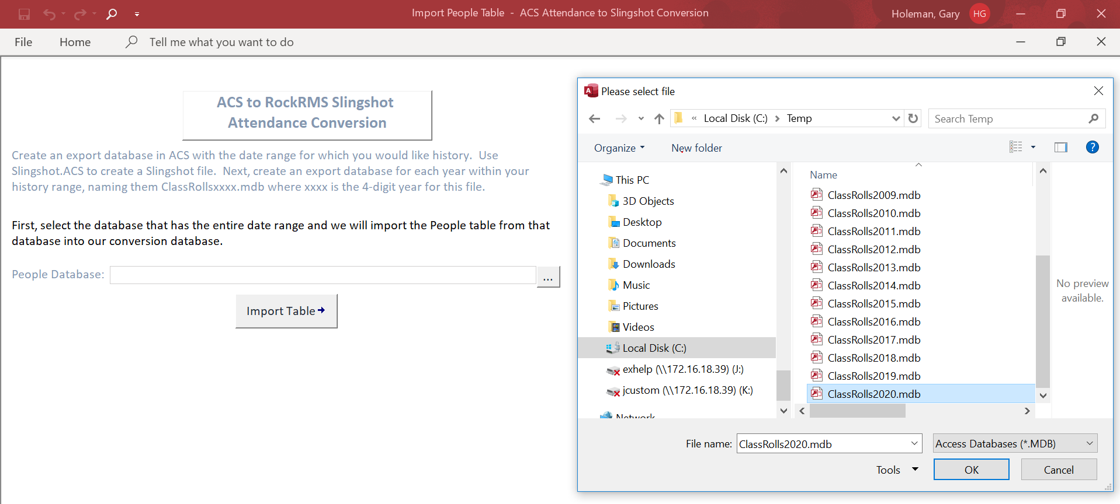Expand the File name dropdown arrow
The image size is (1120, 504).
tap(914, 444)
